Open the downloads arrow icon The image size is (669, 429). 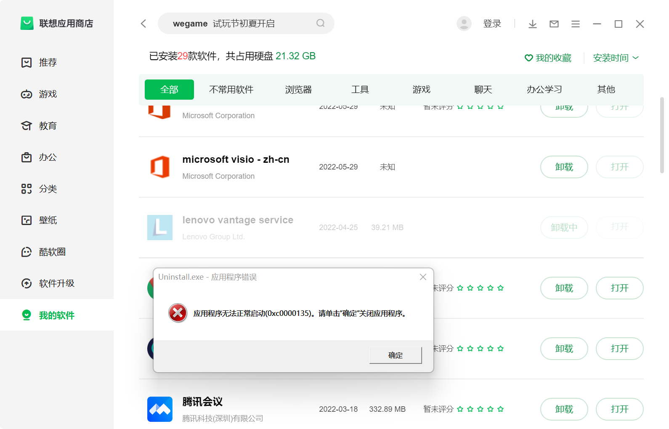[x=533, y=24]
